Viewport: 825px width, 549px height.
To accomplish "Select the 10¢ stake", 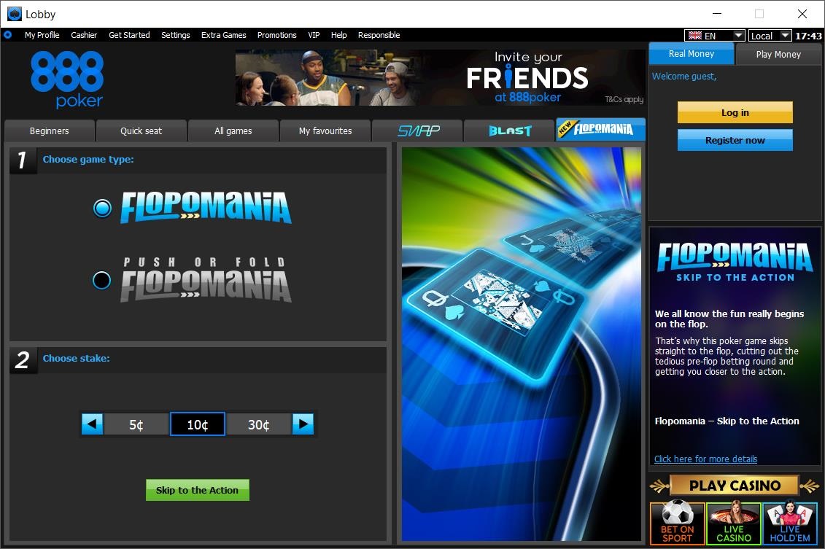I will point(198,424).
